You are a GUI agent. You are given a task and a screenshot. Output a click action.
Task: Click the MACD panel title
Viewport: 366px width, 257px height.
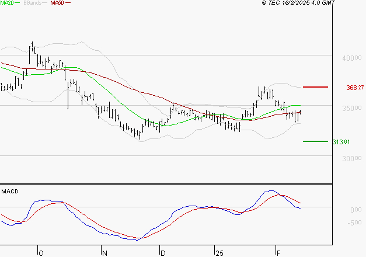pyautogui.click(x=10, y=191)
